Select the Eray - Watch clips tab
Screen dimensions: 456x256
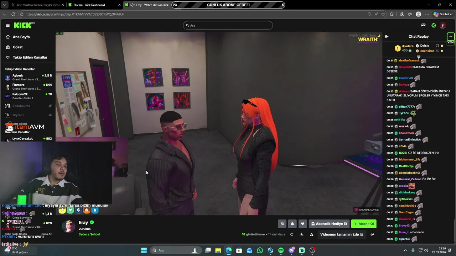tap(152, 5)
